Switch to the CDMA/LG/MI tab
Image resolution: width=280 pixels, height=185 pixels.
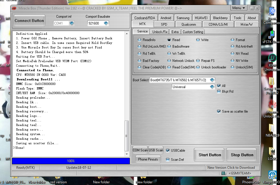pyautogui.click(x=218, y=25)
